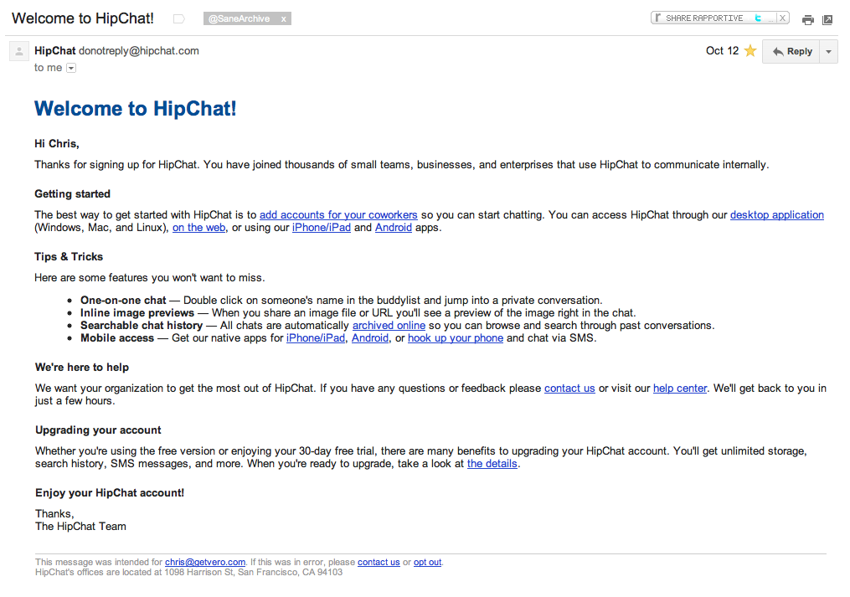Open "the details" upgrade link

(x=492, y=464)
